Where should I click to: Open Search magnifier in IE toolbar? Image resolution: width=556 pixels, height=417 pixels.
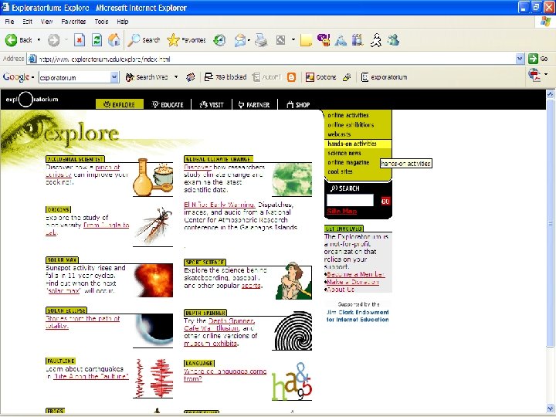point(144,40)
